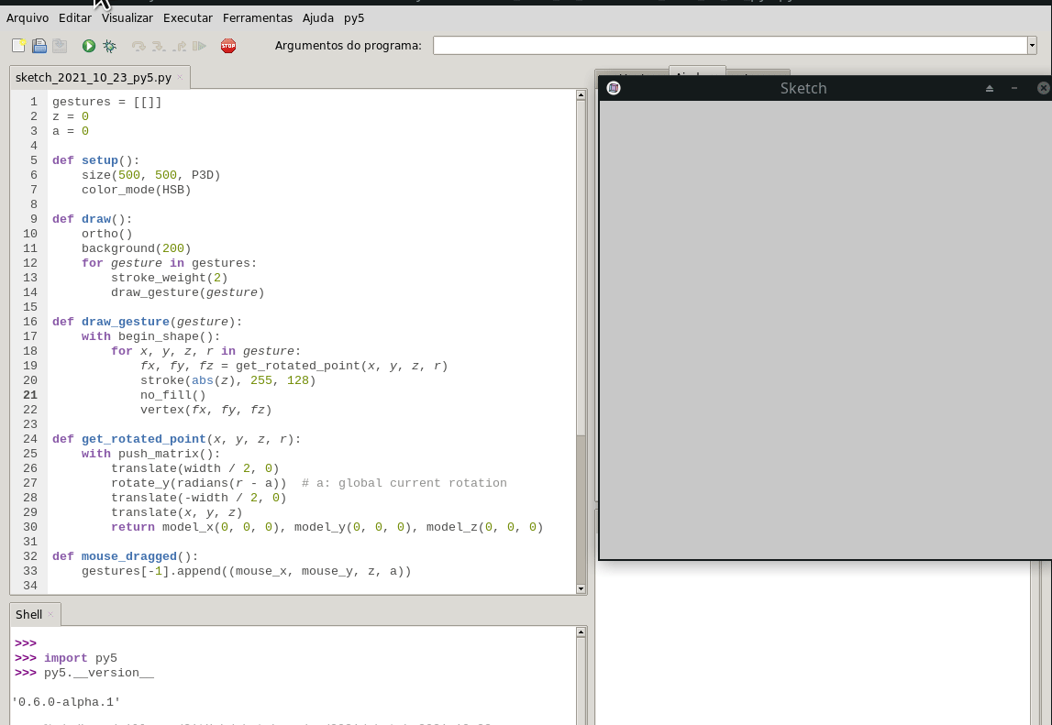This screenshot has height=725, width=1052.
Task: Click the program arguments input field
Action: tap(729, 46)
